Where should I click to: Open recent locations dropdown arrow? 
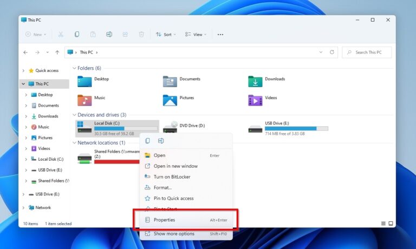pyautogui.click(x=48, y=53)
